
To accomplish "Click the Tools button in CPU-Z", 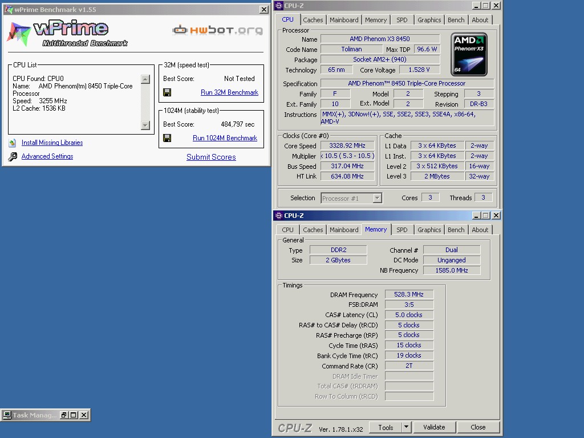I will point(386,427).
